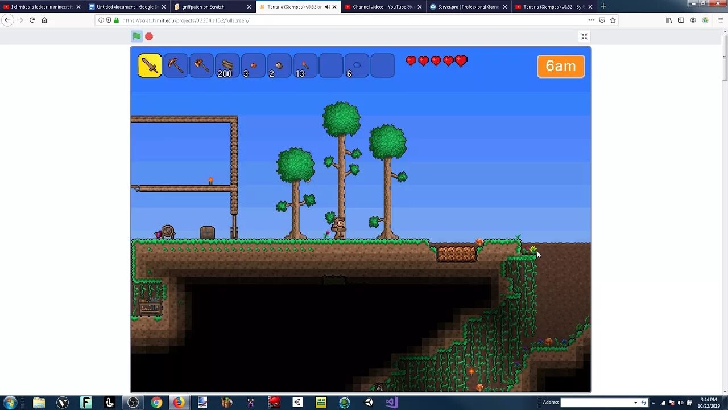This screenshot has height=410, width=728.
Task: Select the axe hotbar slot
Action: coord(201,65)
